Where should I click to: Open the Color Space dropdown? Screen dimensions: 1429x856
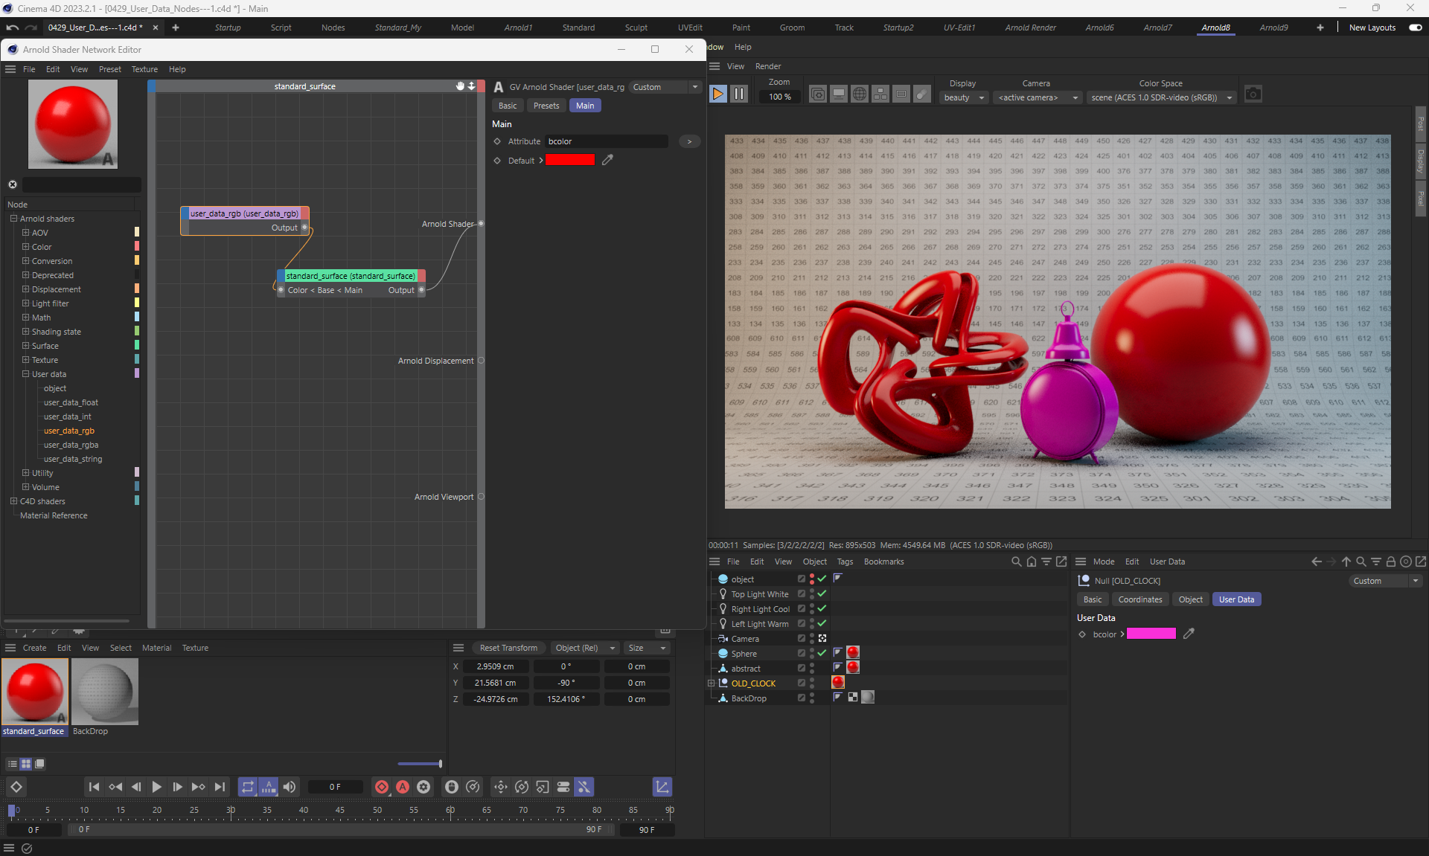click(x=1160, y=97)
